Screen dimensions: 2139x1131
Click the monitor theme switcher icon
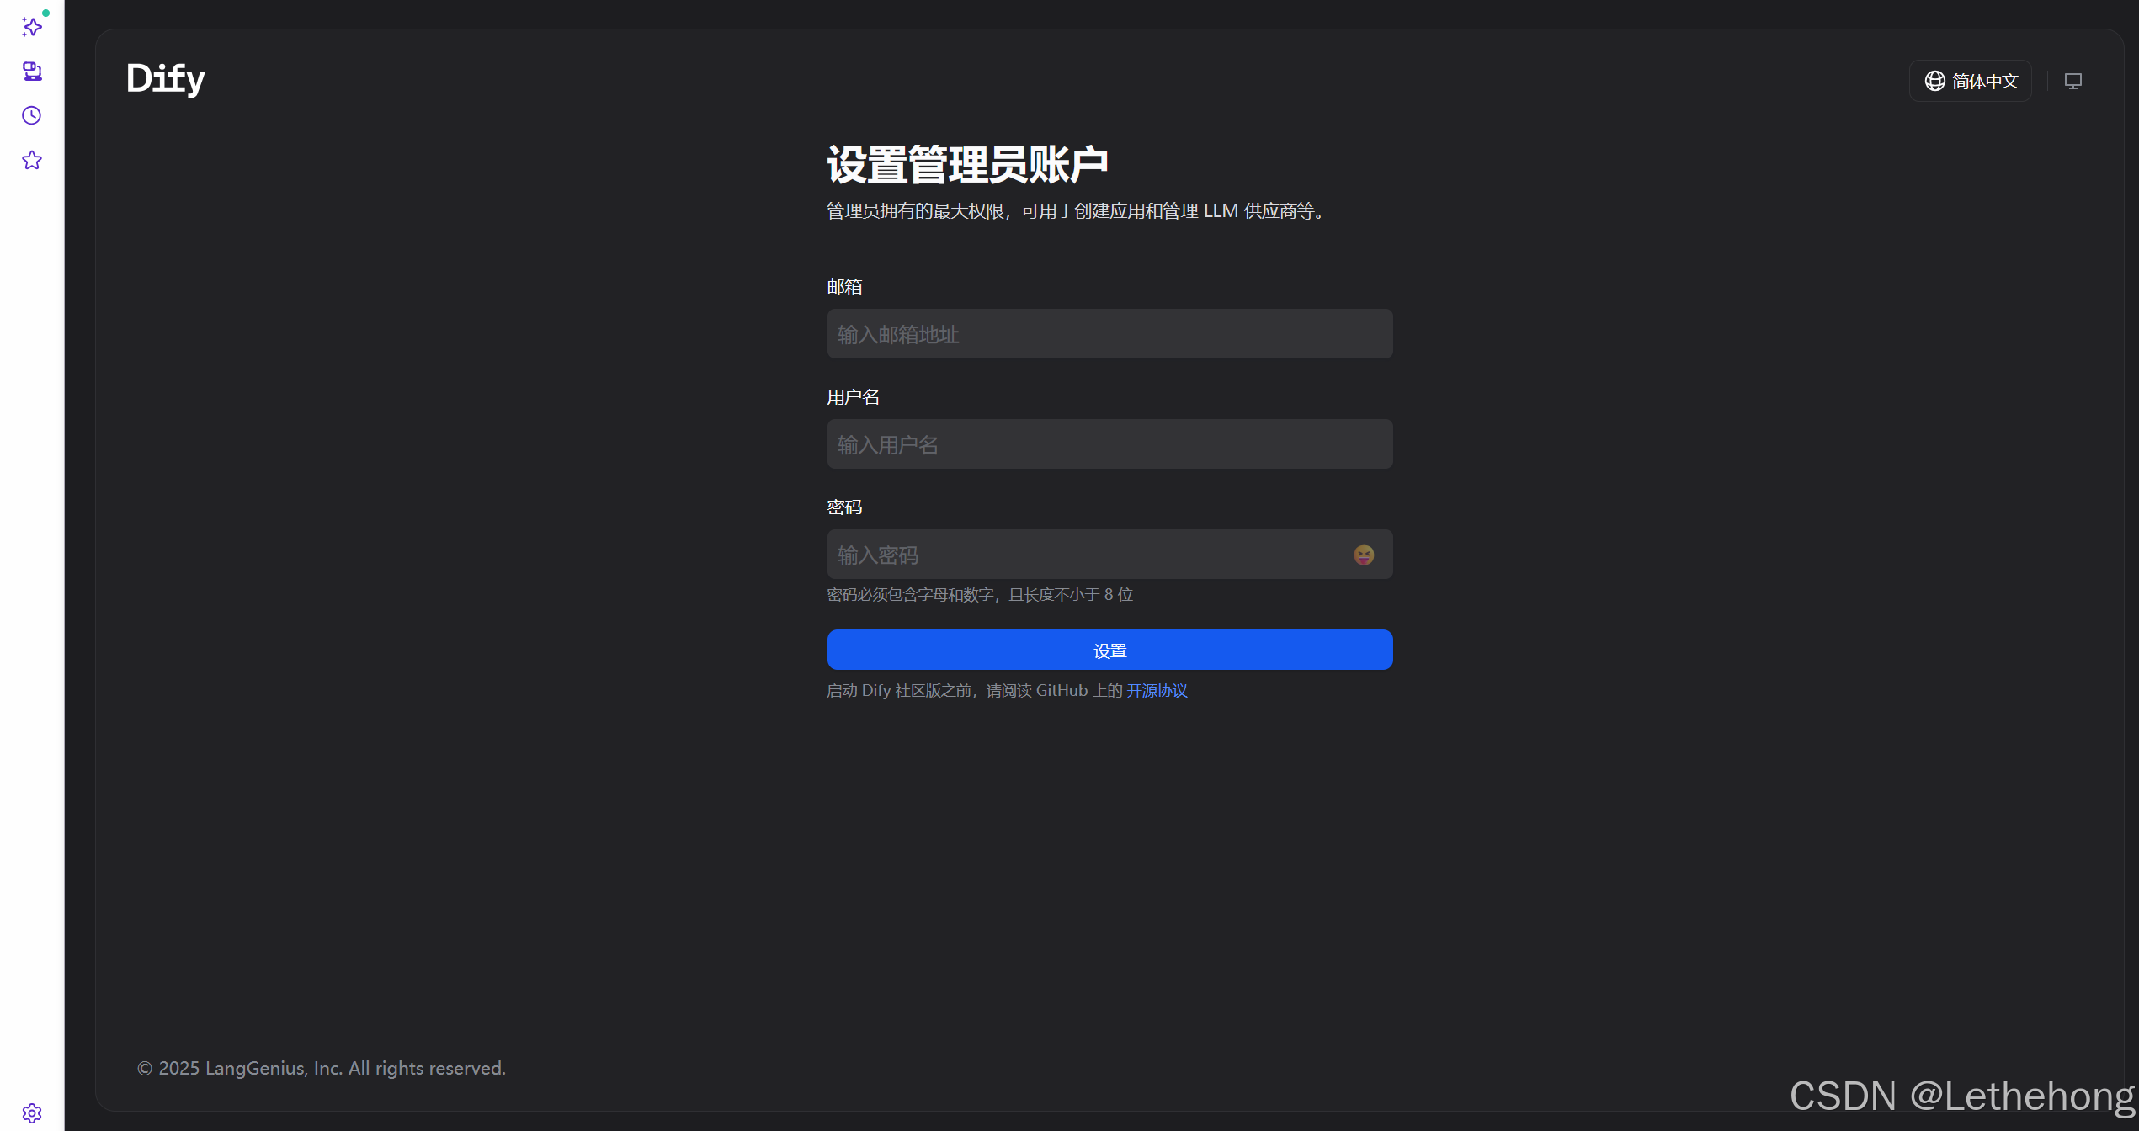pos(2072,81)
